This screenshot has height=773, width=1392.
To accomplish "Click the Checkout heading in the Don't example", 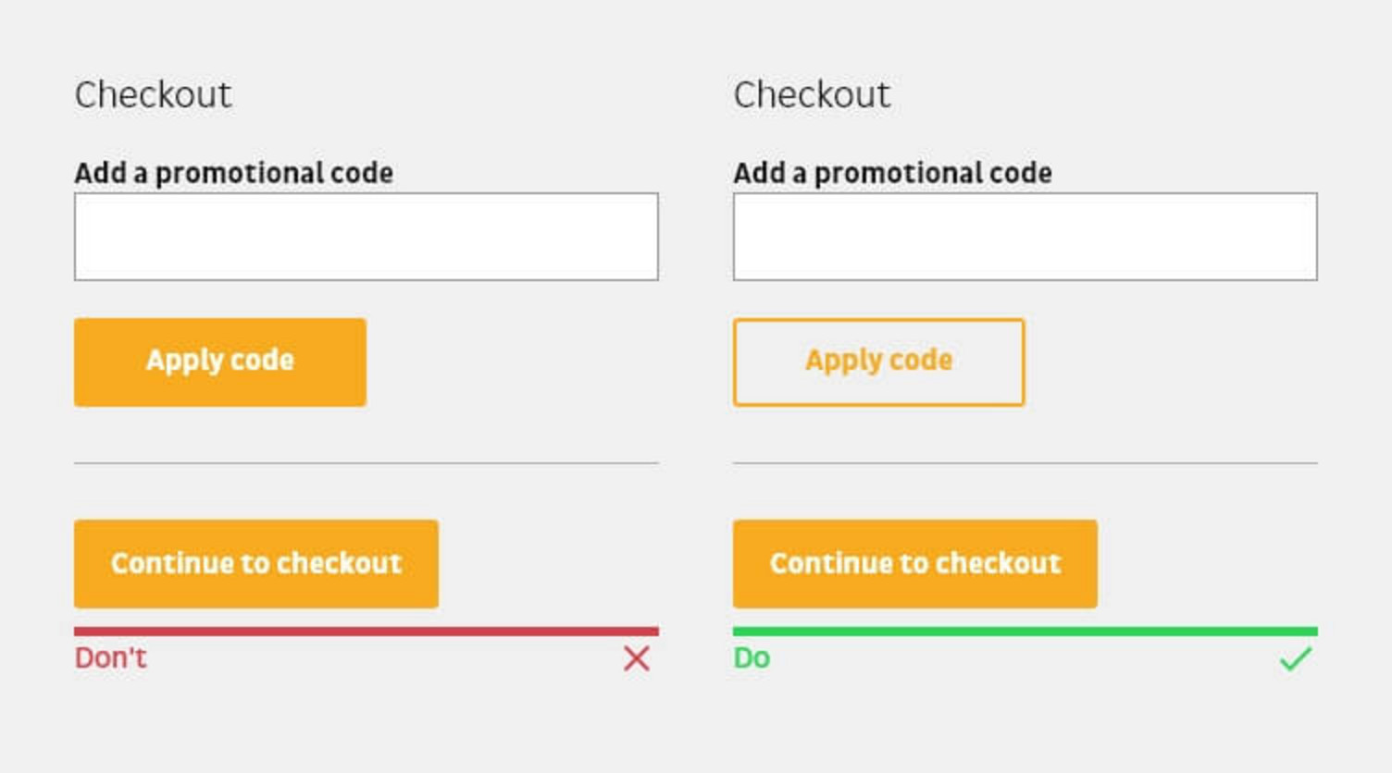I will pyautogui.click(x=154, y=94).
